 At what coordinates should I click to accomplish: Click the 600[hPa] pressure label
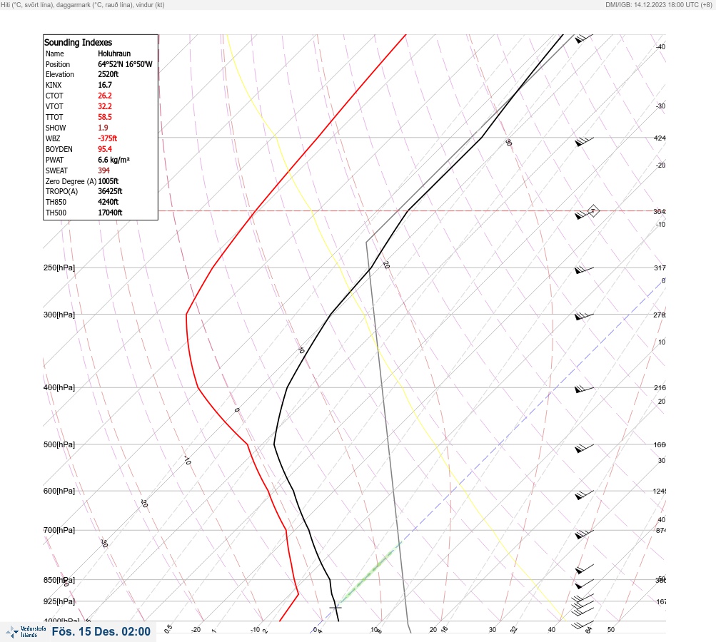click(59, 491)
